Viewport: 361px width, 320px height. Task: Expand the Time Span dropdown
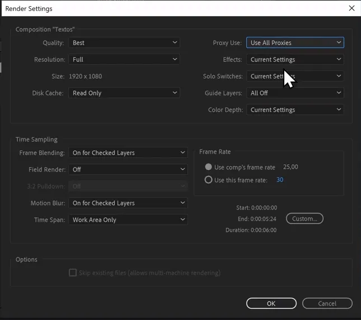(x=128, y=220)
